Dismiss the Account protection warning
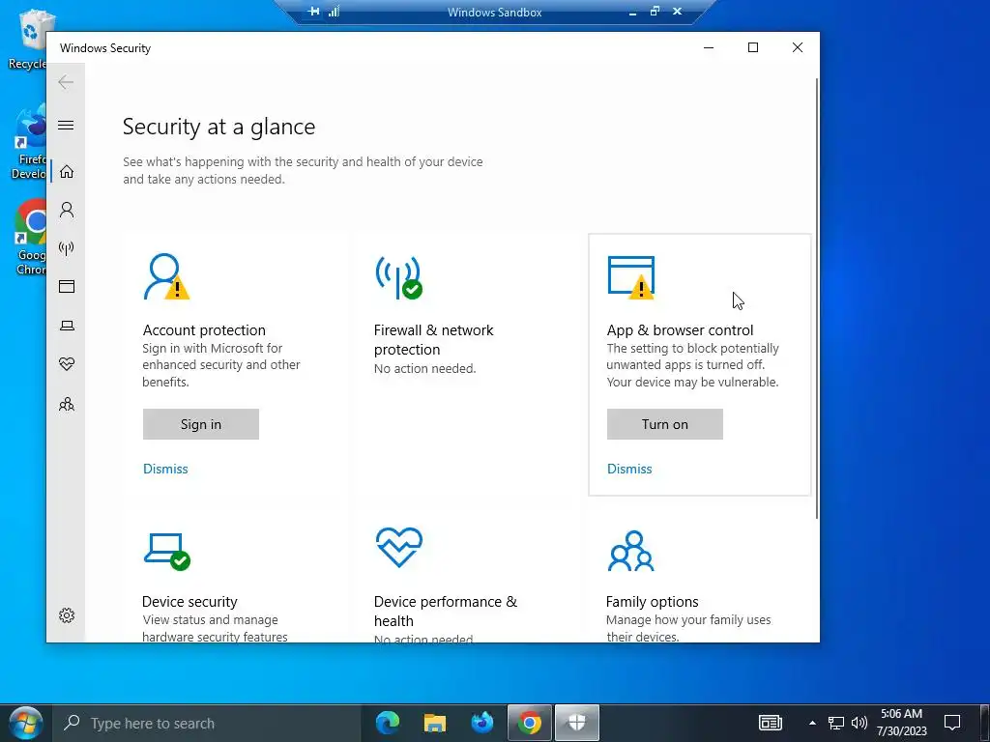The image size is (990, 742). [165, 469]
